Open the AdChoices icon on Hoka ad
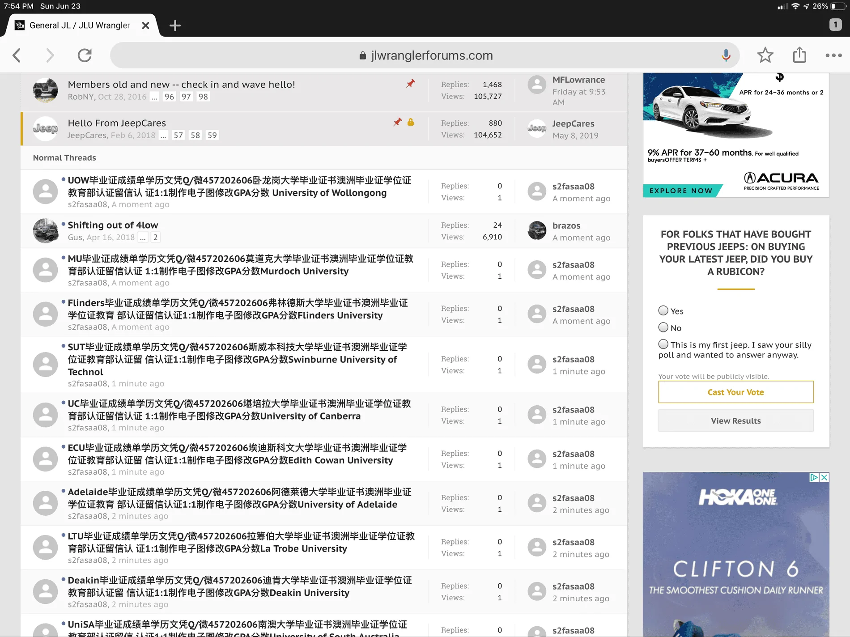The width and height of the screenshot is (850, 637). pos(815,477)
